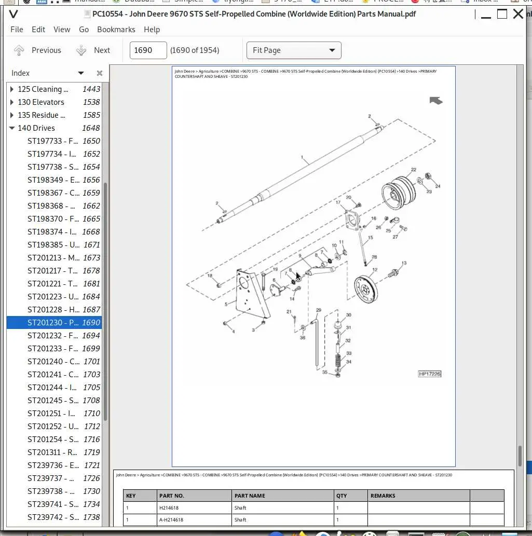
Task: Click the sidebar index vertical scrollbar
Action: pyautogui.click(x=105, y=302)
